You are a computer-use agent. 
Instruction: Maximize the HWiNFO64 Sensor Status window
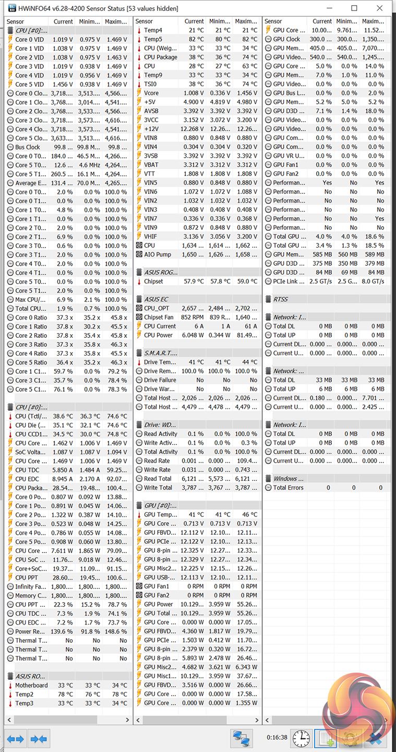[x=354, y=8]
